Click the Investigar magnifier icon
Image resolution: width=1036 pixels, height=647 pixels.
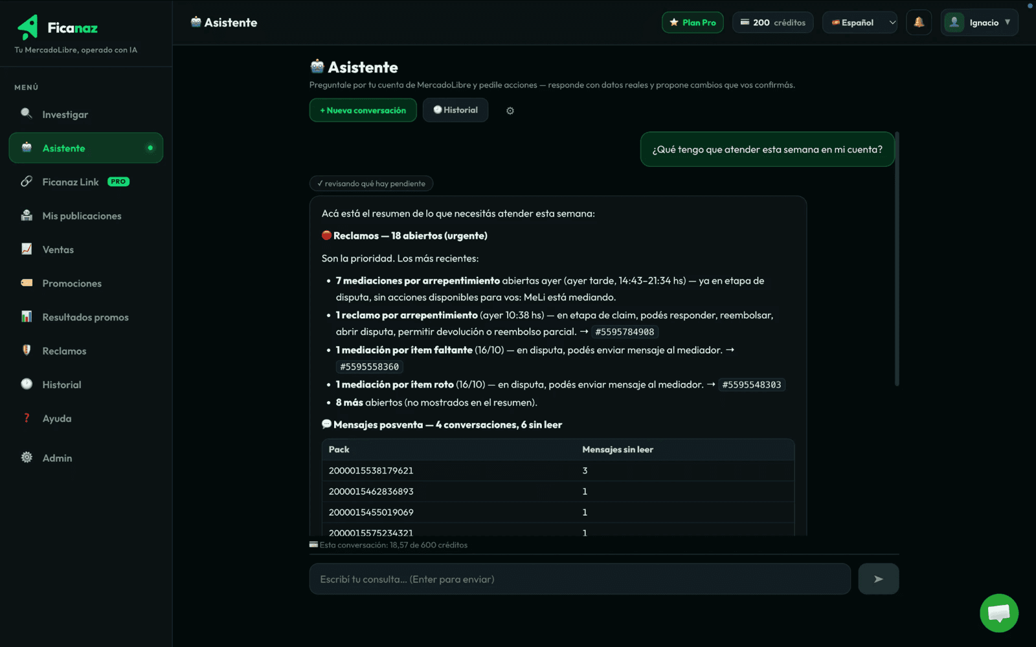(x=27, y=114)
